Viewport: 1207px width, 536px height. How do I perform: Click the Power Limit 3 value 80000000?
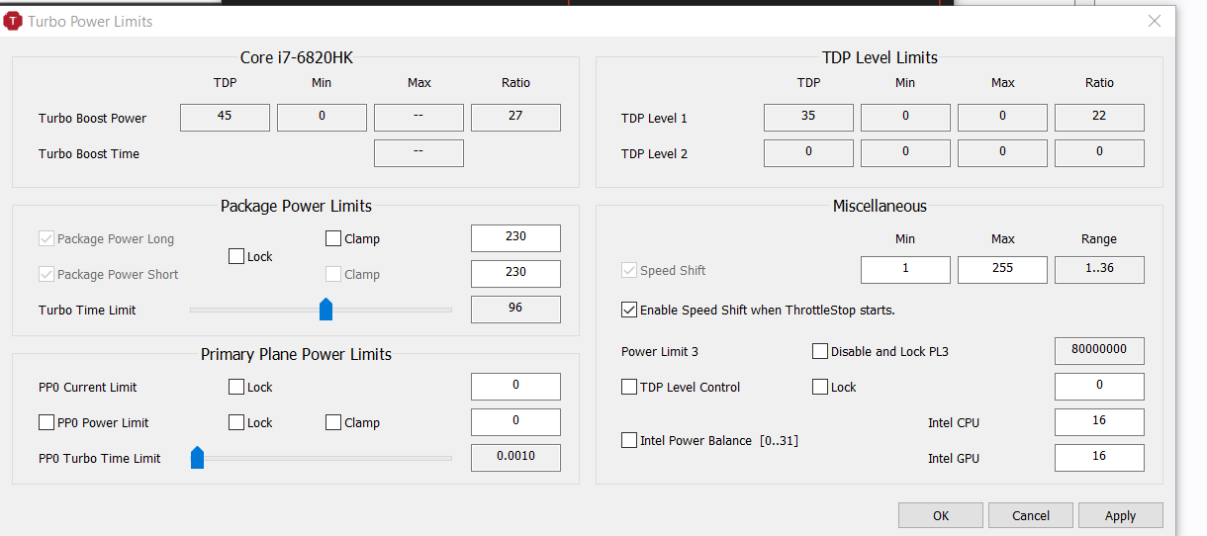point(1099,350)
